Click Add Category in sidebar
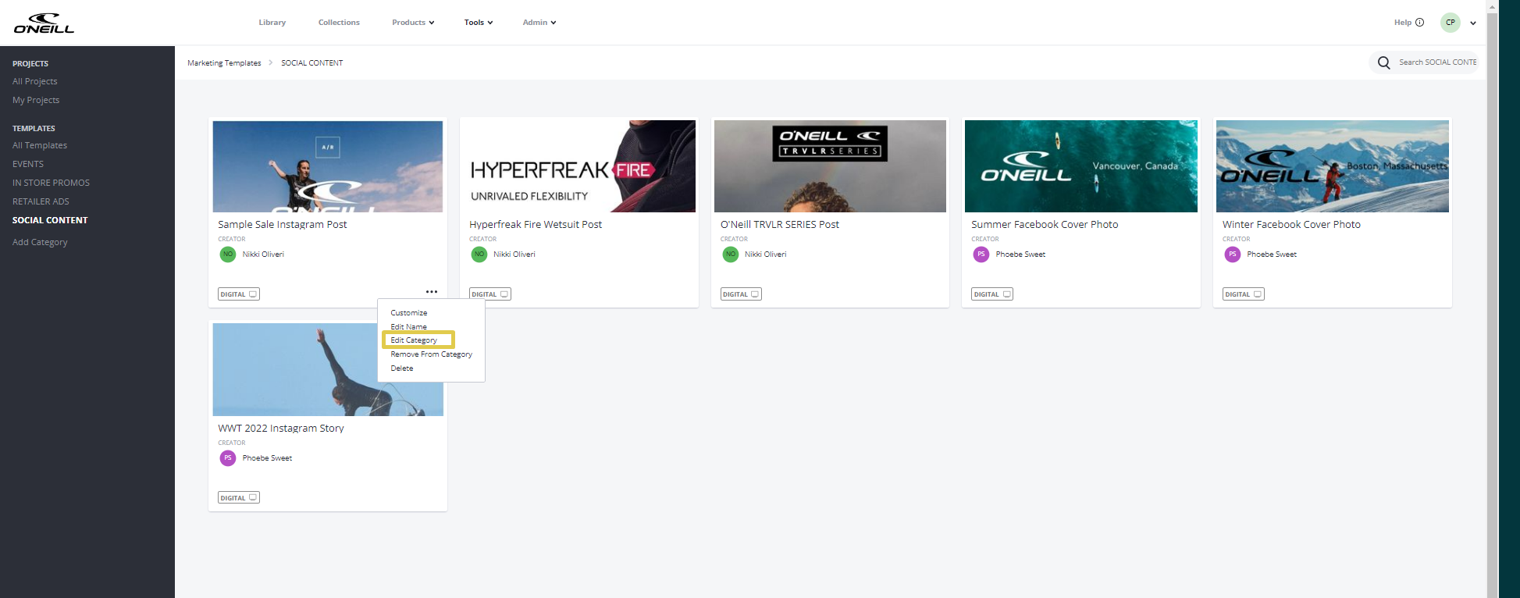Viewport: 1520px width, 598px height. [x=40, y=242]
